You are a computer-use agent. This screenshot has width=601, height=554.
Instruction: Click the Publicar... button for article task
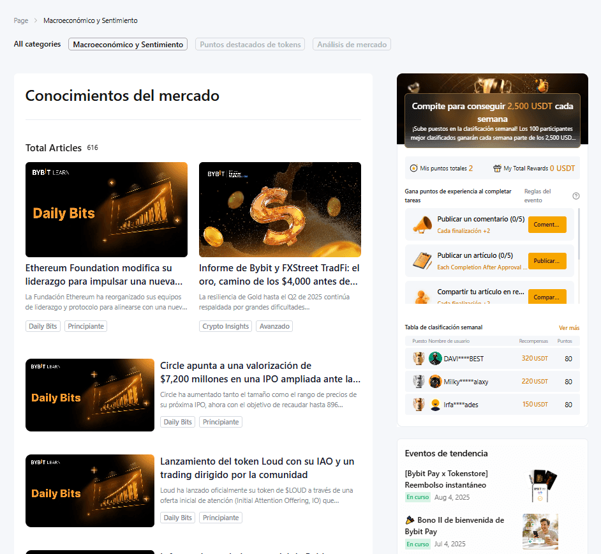(x=547, y=260)
